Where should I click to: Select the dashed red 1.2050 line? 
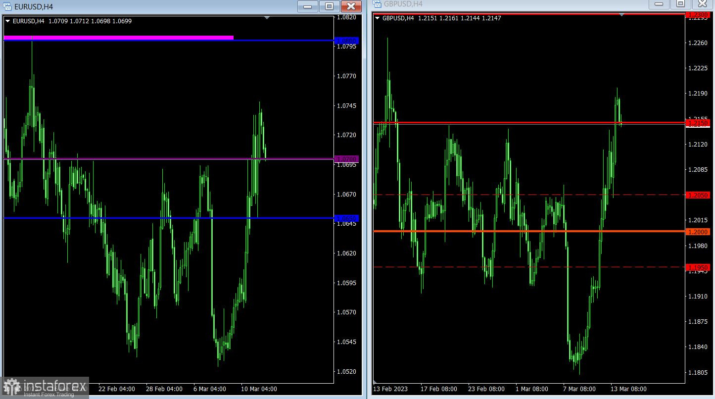529,195
